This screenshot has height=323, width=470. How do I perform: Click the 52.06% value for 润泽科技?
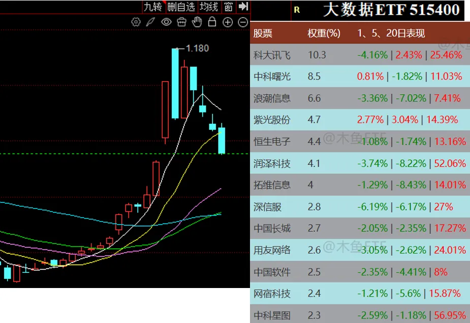tap(450, 163)
